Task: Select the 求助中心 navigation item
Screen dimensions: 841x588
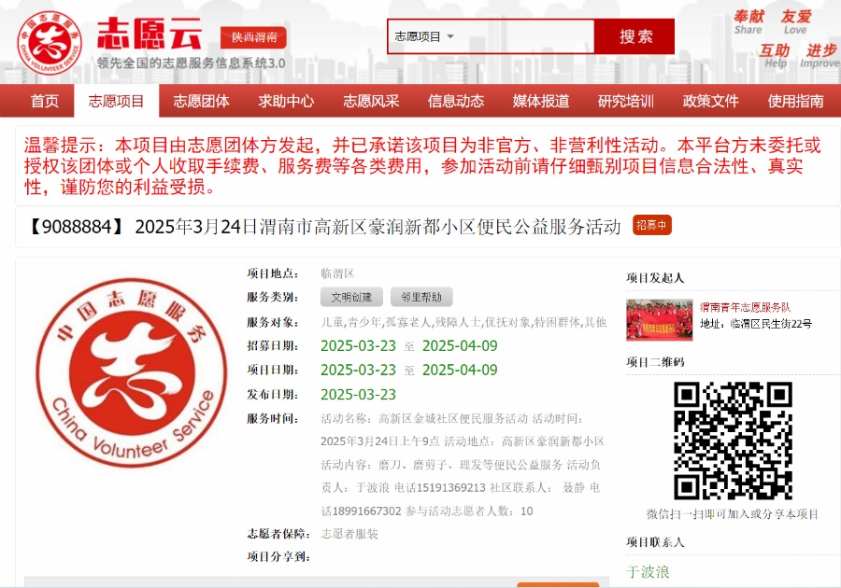Action: pyautogui.click(x=286, y=101)
